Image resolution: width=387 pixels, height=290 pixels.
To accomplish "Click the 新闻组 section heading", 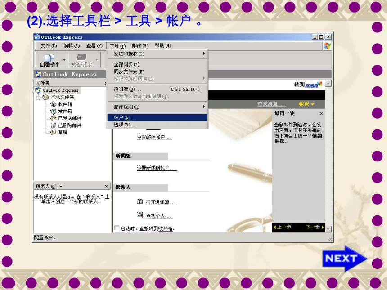I will 123,156.
